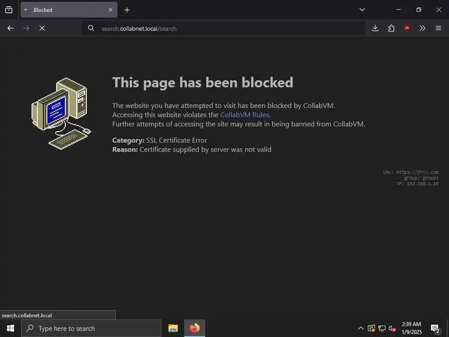Image resolution: width=449 pixels, height=337 pixels.
Task: Open the network status tray icon
Action: (x=382, y=328)
